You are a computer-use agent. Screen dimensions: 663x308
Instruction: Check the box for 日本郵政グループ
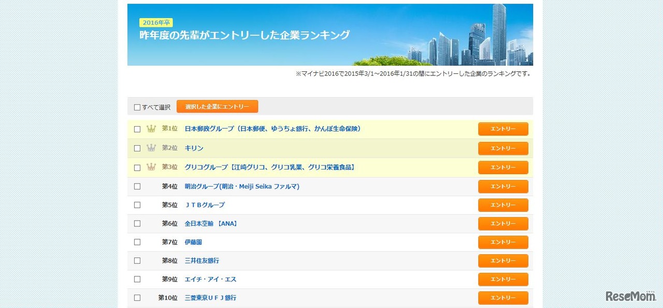click(137, 129)
